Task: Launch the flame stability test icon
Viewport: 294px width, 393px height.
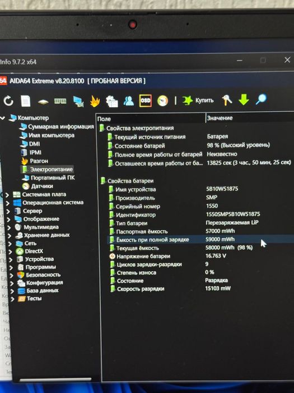Action: [x=95, y=101]
